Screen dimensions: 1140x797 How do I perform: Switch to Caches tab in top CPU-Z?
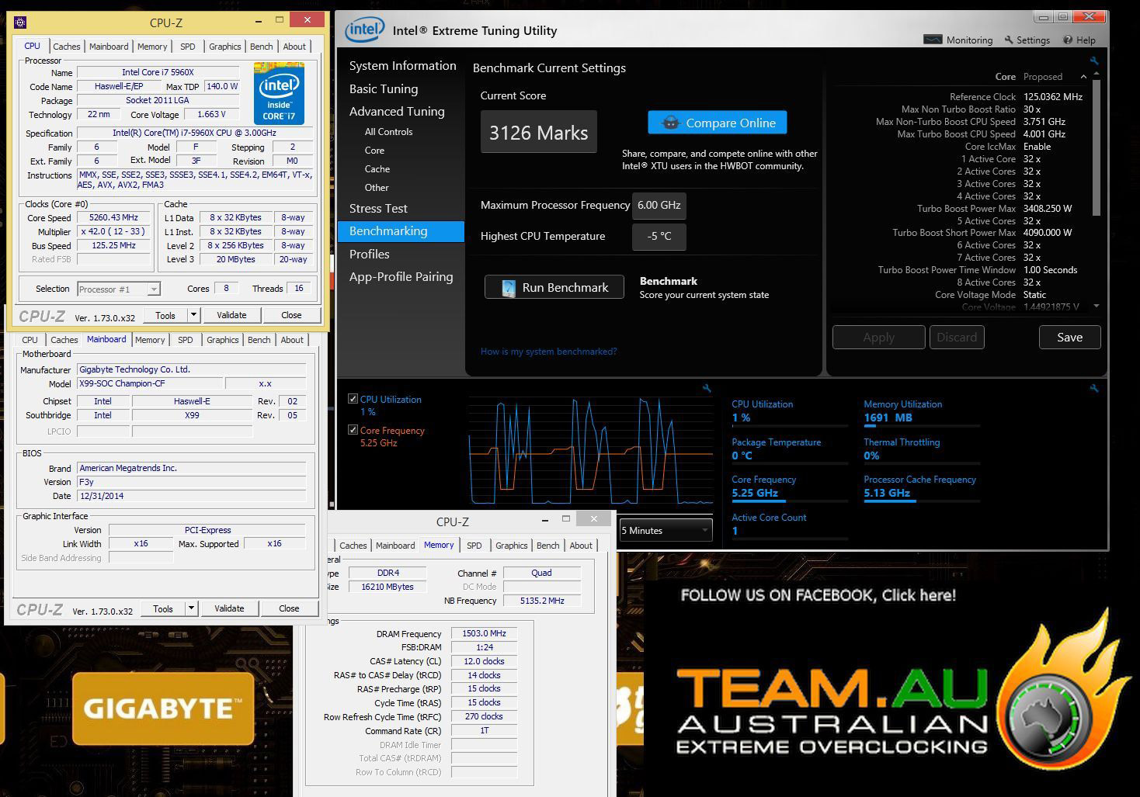click(66, 47)
